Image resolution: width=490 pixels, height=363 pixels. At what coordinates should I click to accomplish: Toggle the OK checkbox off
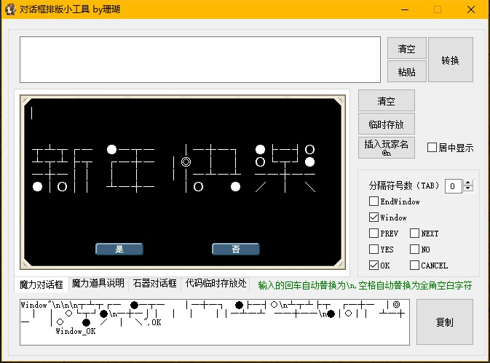pyautogui.click(x=374, y=266)
